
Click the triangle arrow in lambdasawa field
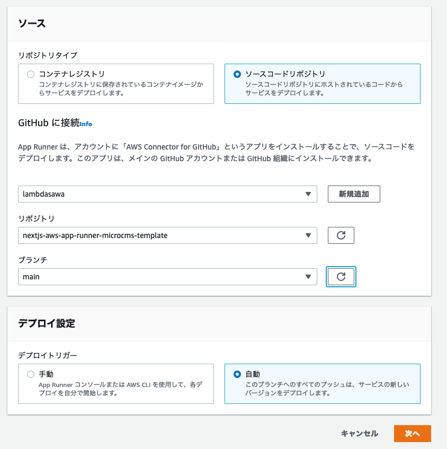click(308, 194)
